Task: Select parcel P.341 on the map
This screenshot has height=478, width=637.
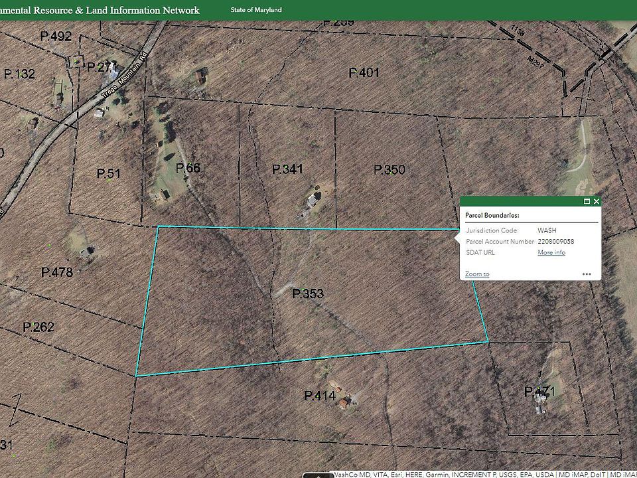Action: (x=287, y=170)
